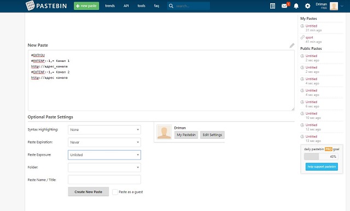
Task: Open the API menu item
Action: 126,6
